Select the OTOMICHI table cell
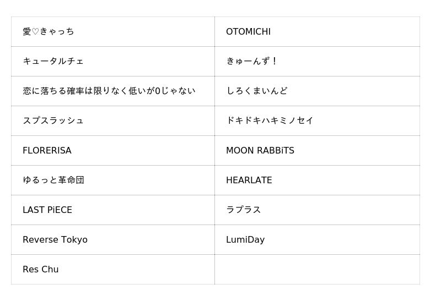Image resolution: width=441 pixels, height=301 pixels. coord(248,32)
